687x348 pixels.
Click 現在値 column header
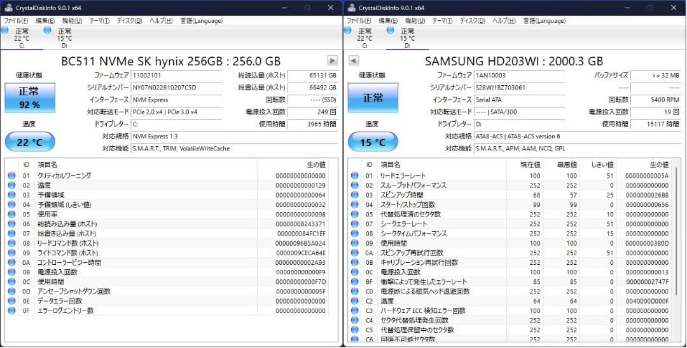[525, 165]
